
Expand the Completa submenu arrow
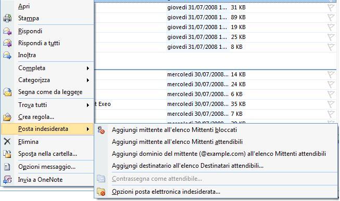click(x=88, y=69)
